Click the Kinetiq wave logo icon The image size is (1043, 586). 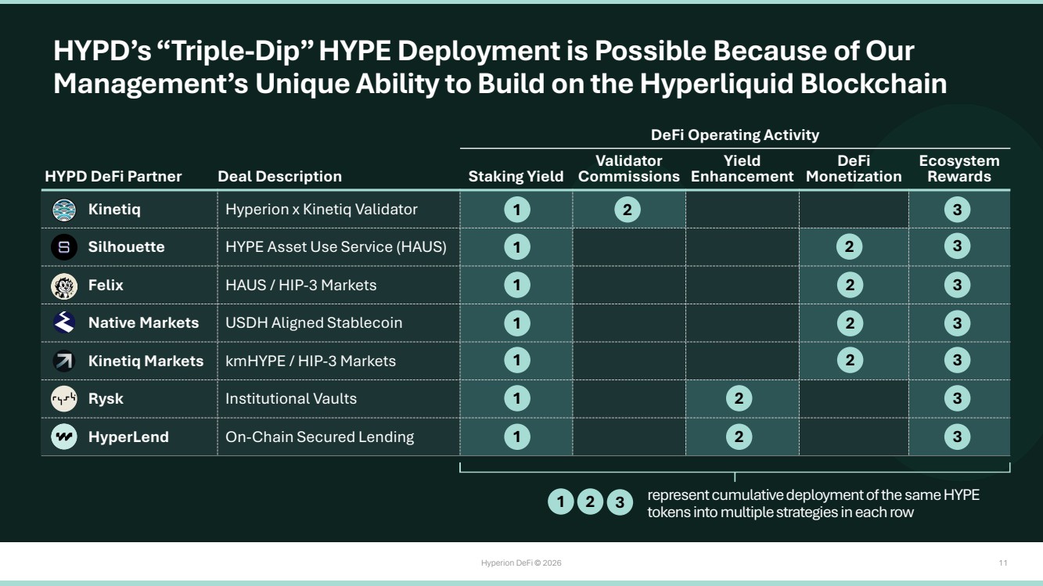[x=64, y=210]
